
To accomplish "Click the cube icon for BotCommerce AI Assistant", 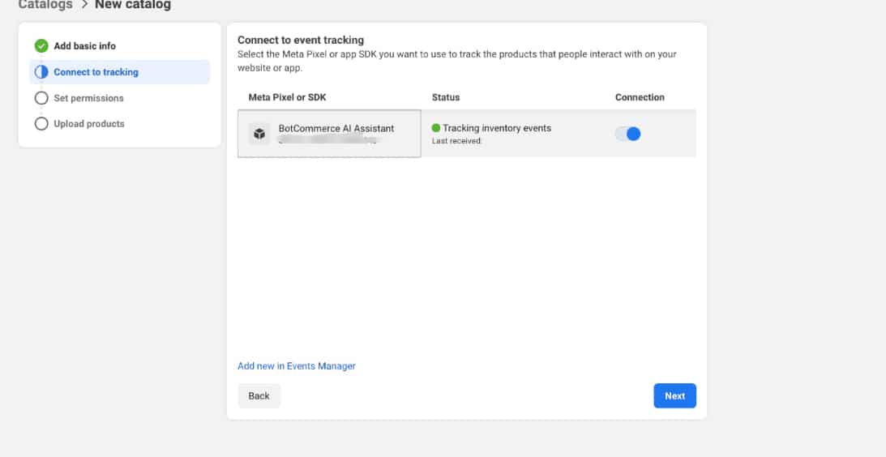I will pyautogui.click(x=259, y=134).
